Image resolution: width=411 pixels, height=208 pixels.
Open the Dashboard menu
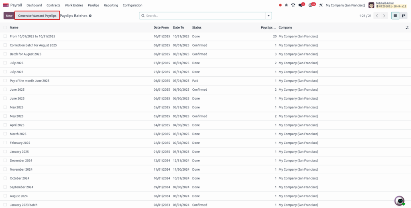[x=34, y=5]
